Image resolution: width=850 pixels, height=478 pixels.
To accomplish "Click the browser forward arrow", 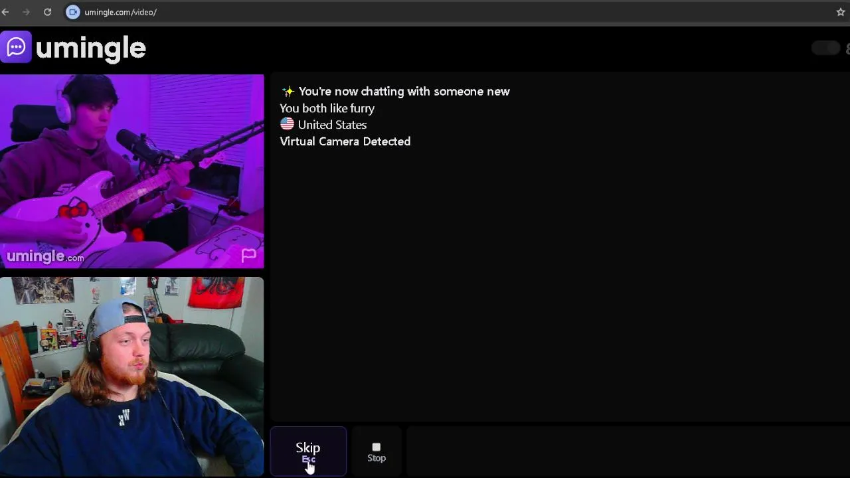I will coord(26,12).
